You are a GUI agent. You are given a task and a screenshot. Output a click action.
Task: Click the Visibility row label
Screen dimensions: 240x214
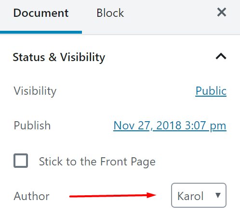click(35, 91)
